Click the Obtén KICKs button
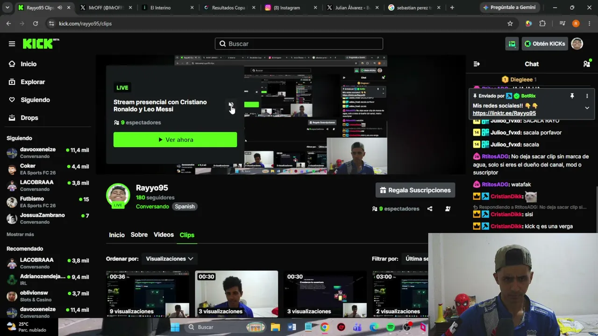598x336 pixels. (x=545, y=44)
